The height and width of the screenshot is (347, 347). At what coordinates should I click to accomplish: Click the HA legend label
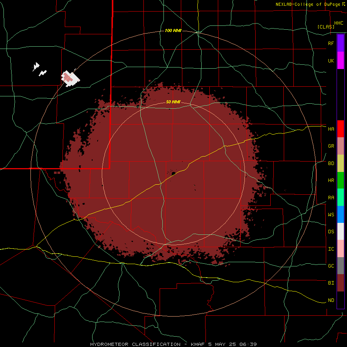coord(331,129)
